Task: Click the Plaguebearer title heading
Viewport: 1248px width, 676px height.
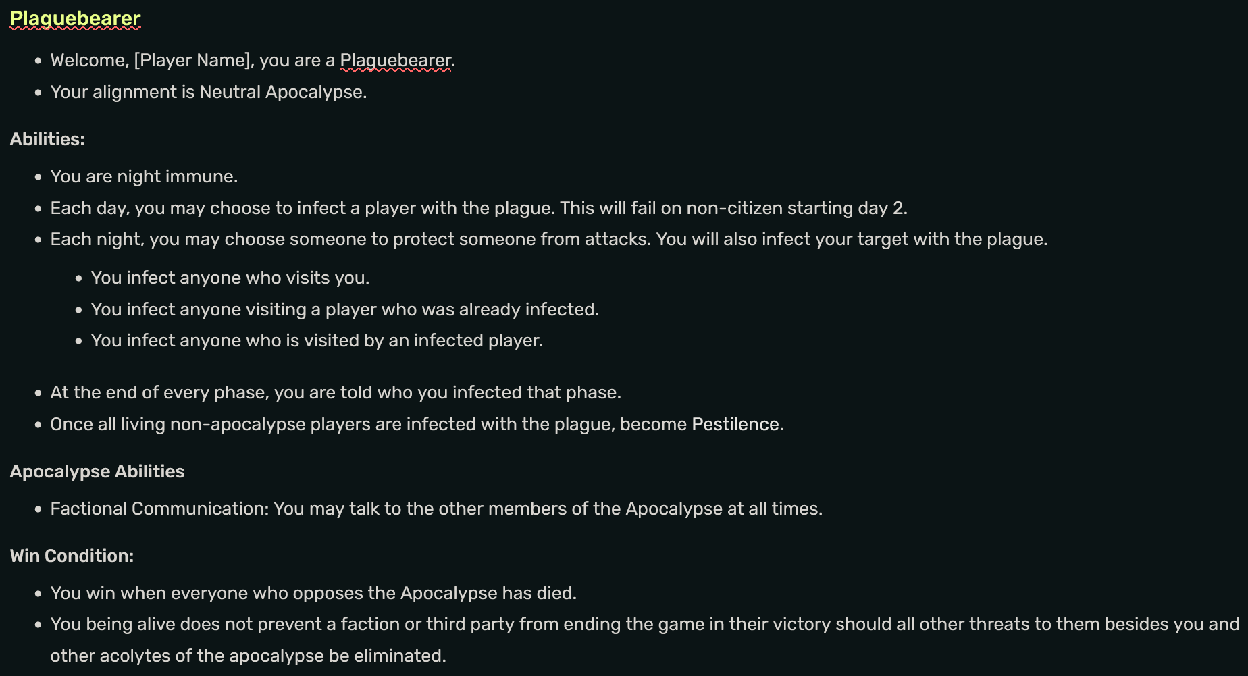Action: (75, 18)
